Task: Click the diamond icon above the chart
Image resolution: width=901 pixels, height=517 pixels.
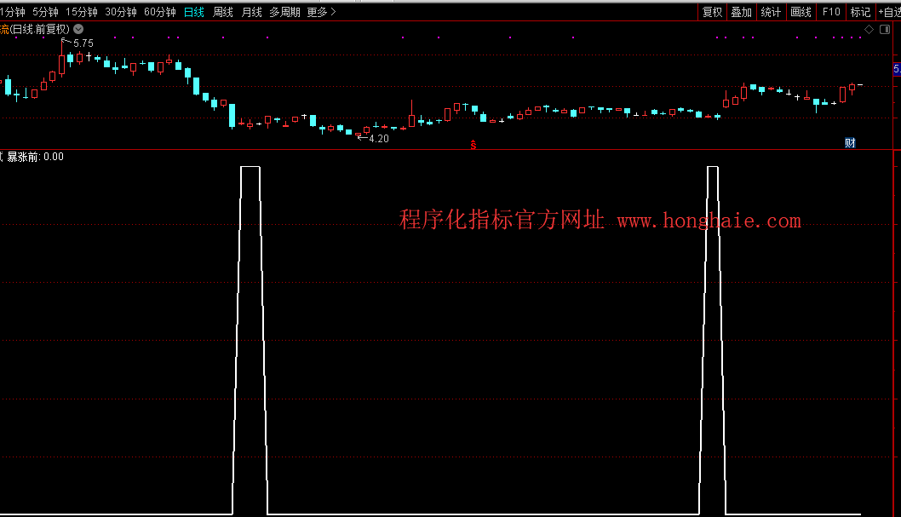Action: point(869,29)
